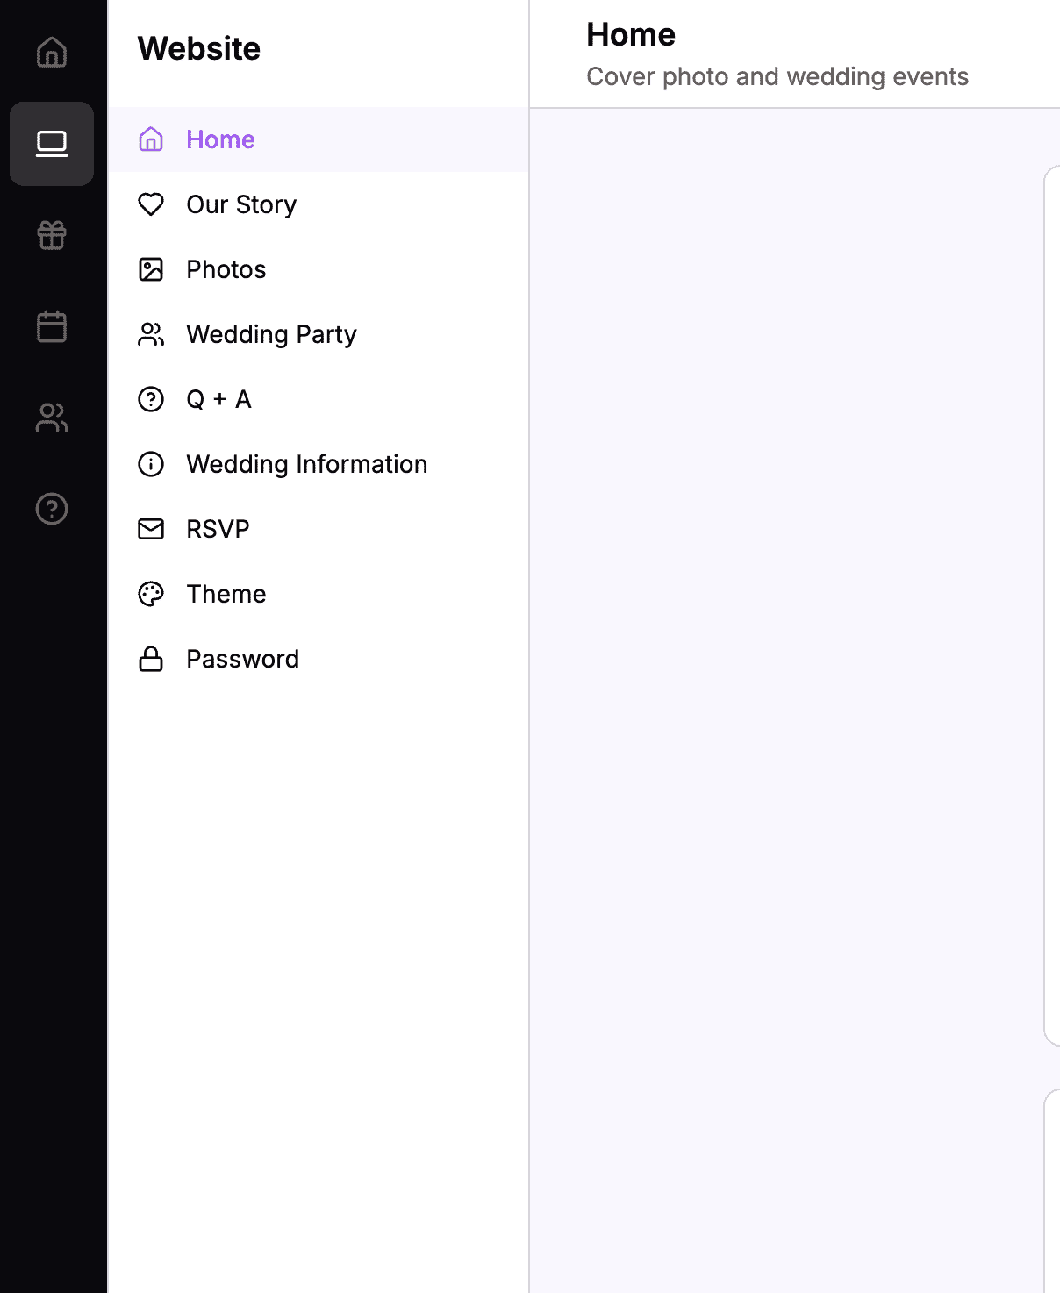Viewport: 1060px width, 1293px height.
Task: Open the RSVP settings page
Action: pos(216,529)
